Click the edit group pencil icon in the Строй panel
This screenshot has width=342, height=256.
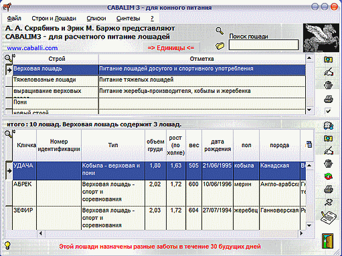[x=329, y=72]
